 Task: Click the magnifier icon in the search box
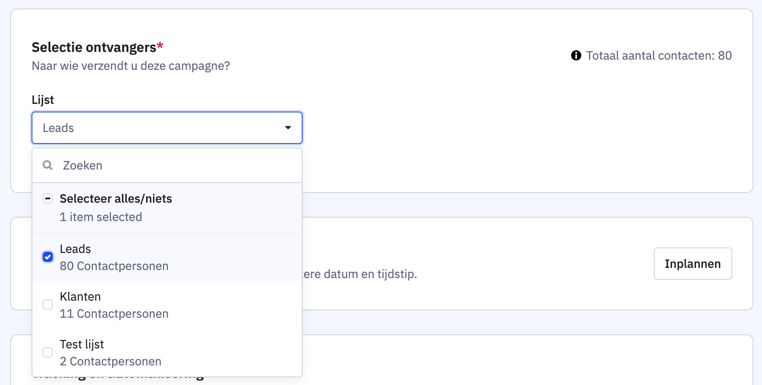click(48, 165)
